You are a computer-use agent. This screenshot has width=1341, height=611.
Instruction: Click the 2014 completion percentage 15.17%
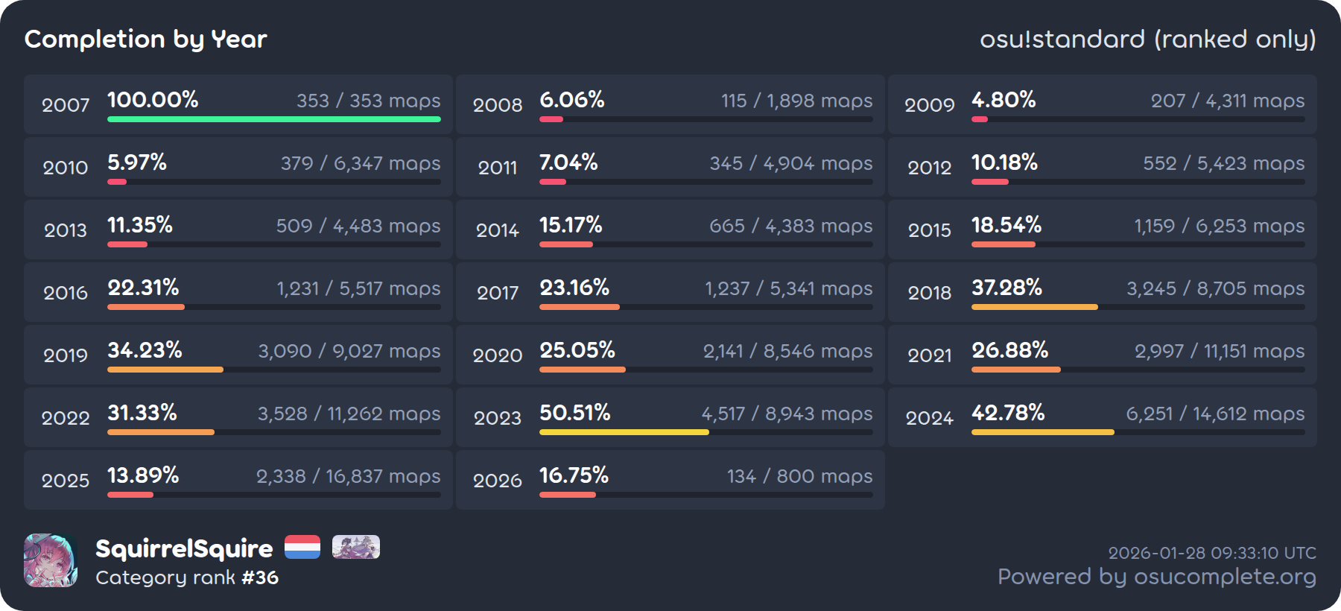pyautogui.click(x=571, y=225)
